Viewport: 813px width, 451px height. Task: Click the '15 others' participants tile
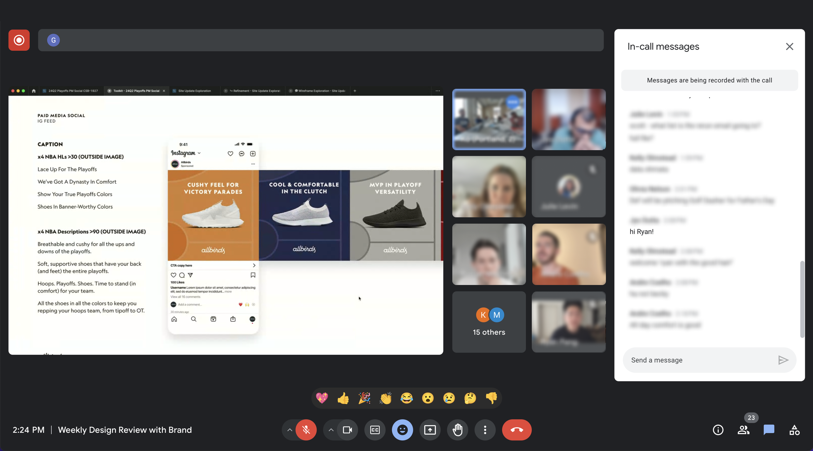489,322
